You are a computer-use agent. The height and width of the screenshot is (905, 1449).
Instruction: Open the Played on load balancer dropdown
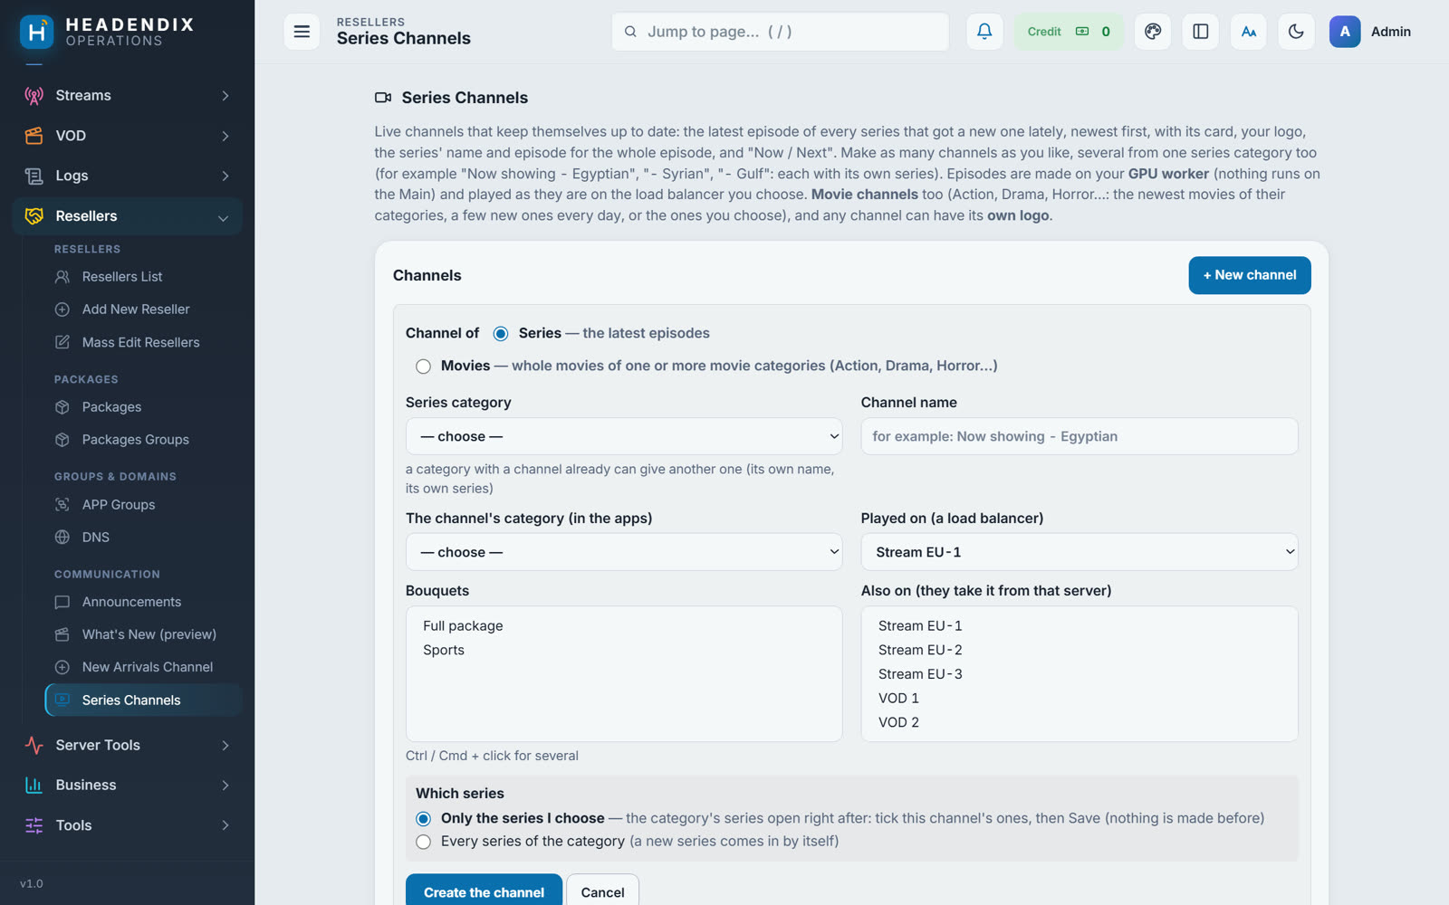pyautogui.click(x=1079, y=552)
